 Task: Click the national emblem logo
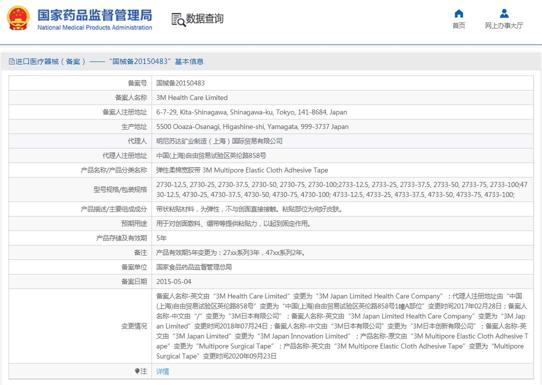(x=18, y=18)
